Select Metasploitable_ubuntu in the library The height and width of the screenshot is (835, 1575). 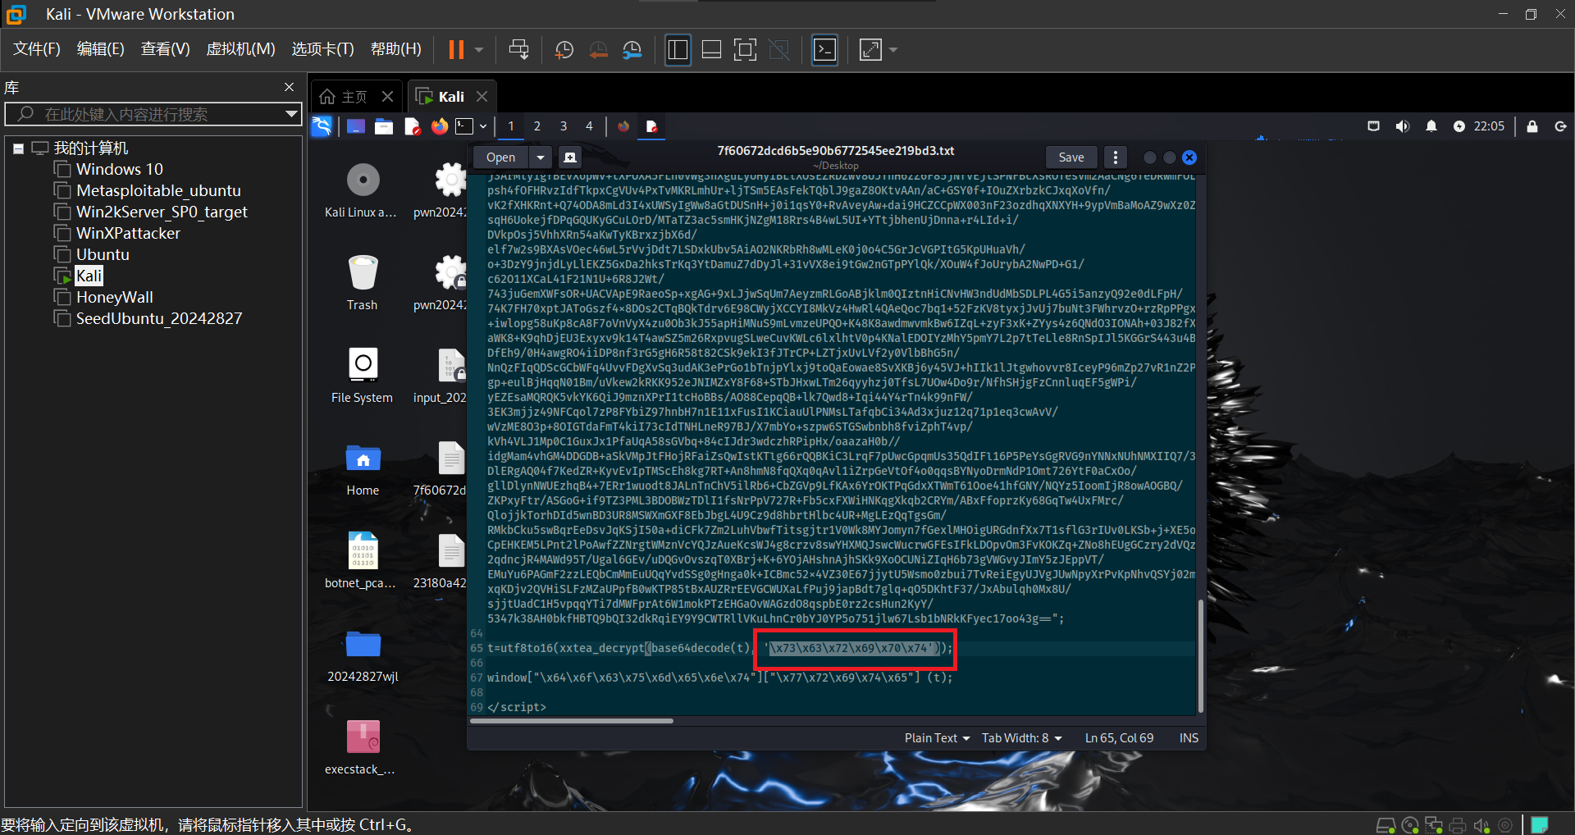click(158, 190)
